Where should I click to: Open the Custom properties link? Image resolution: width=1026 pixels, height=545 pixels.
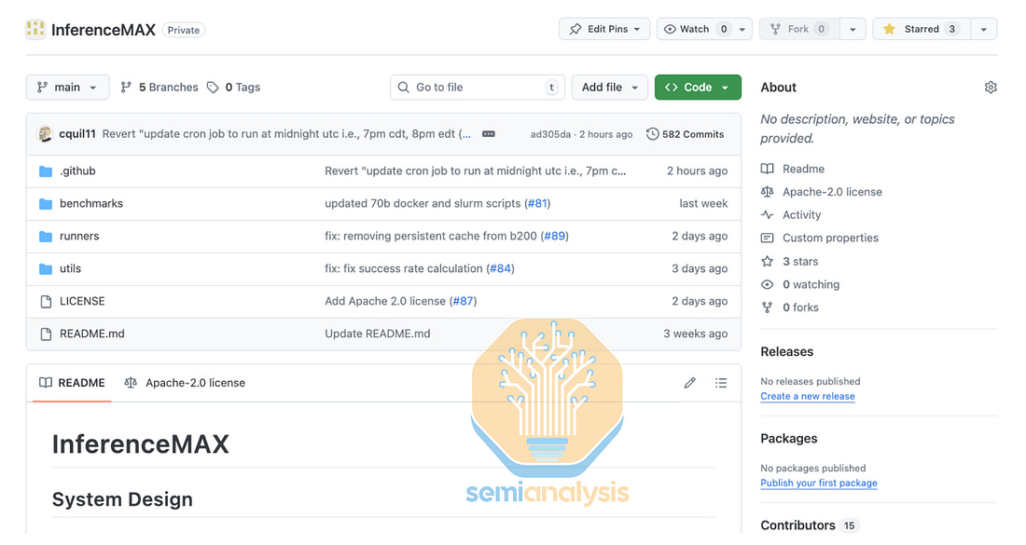pos(830,238)
